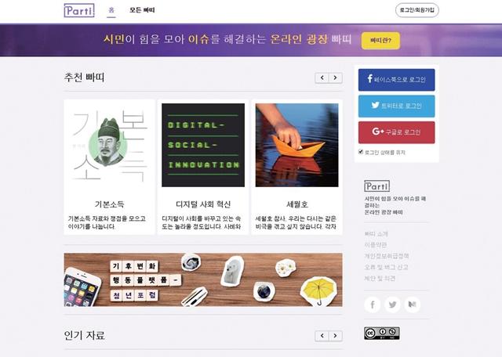
Task: Show next 인기 자료 items
Action: pyautogui.click(x=335, y=336)
